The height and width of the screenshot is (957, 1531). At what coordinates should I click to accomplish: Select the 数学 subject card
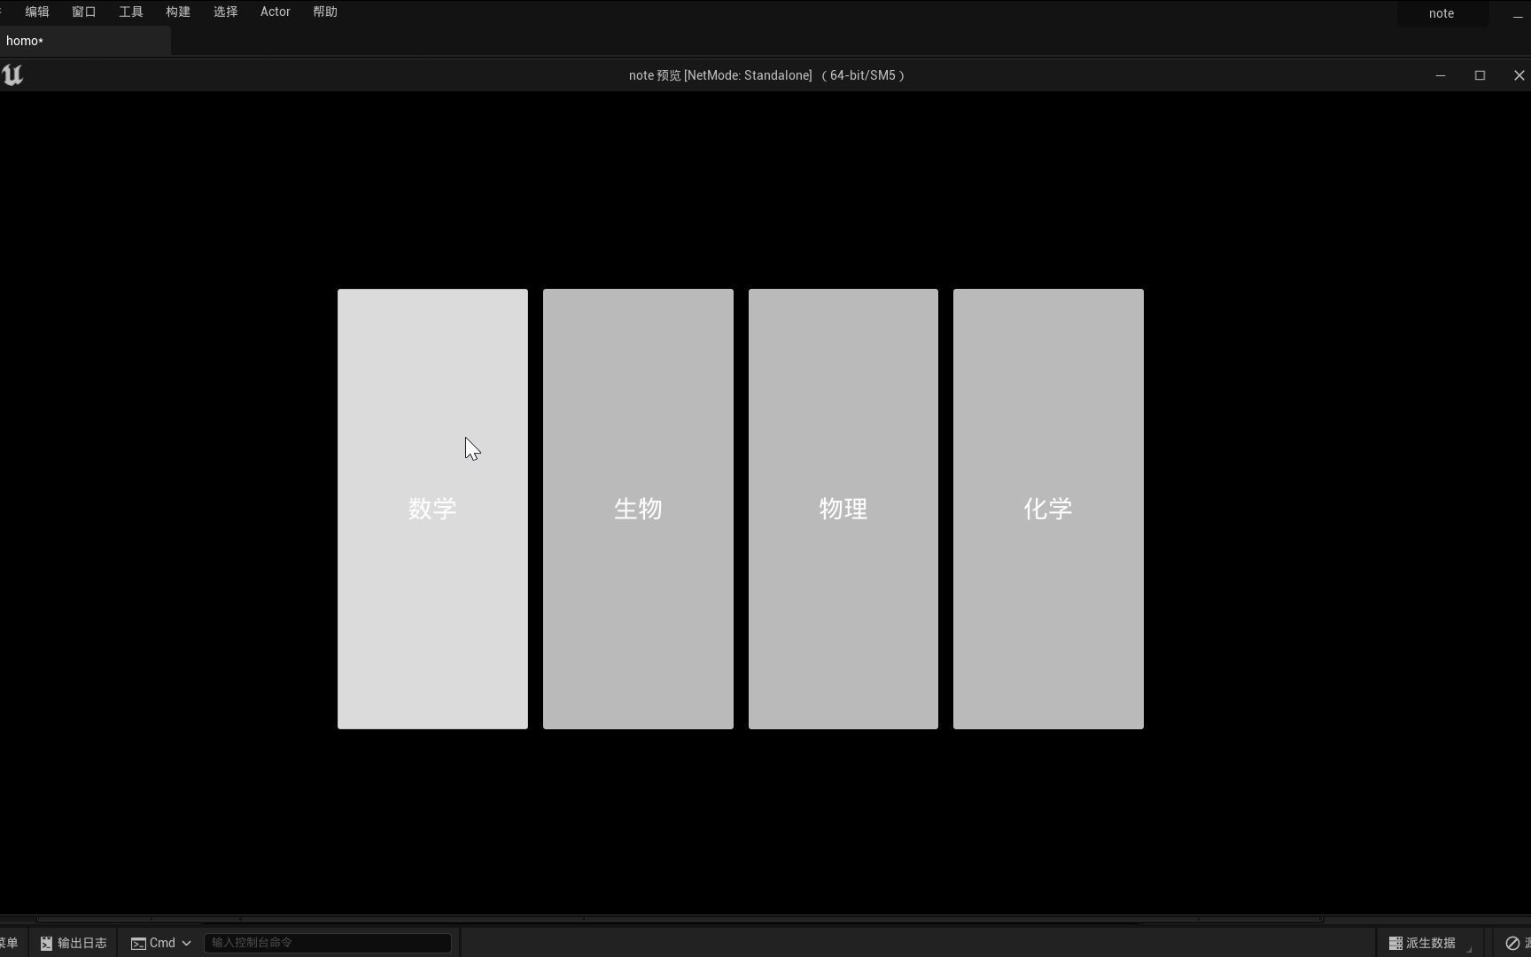tap(432, 508)
